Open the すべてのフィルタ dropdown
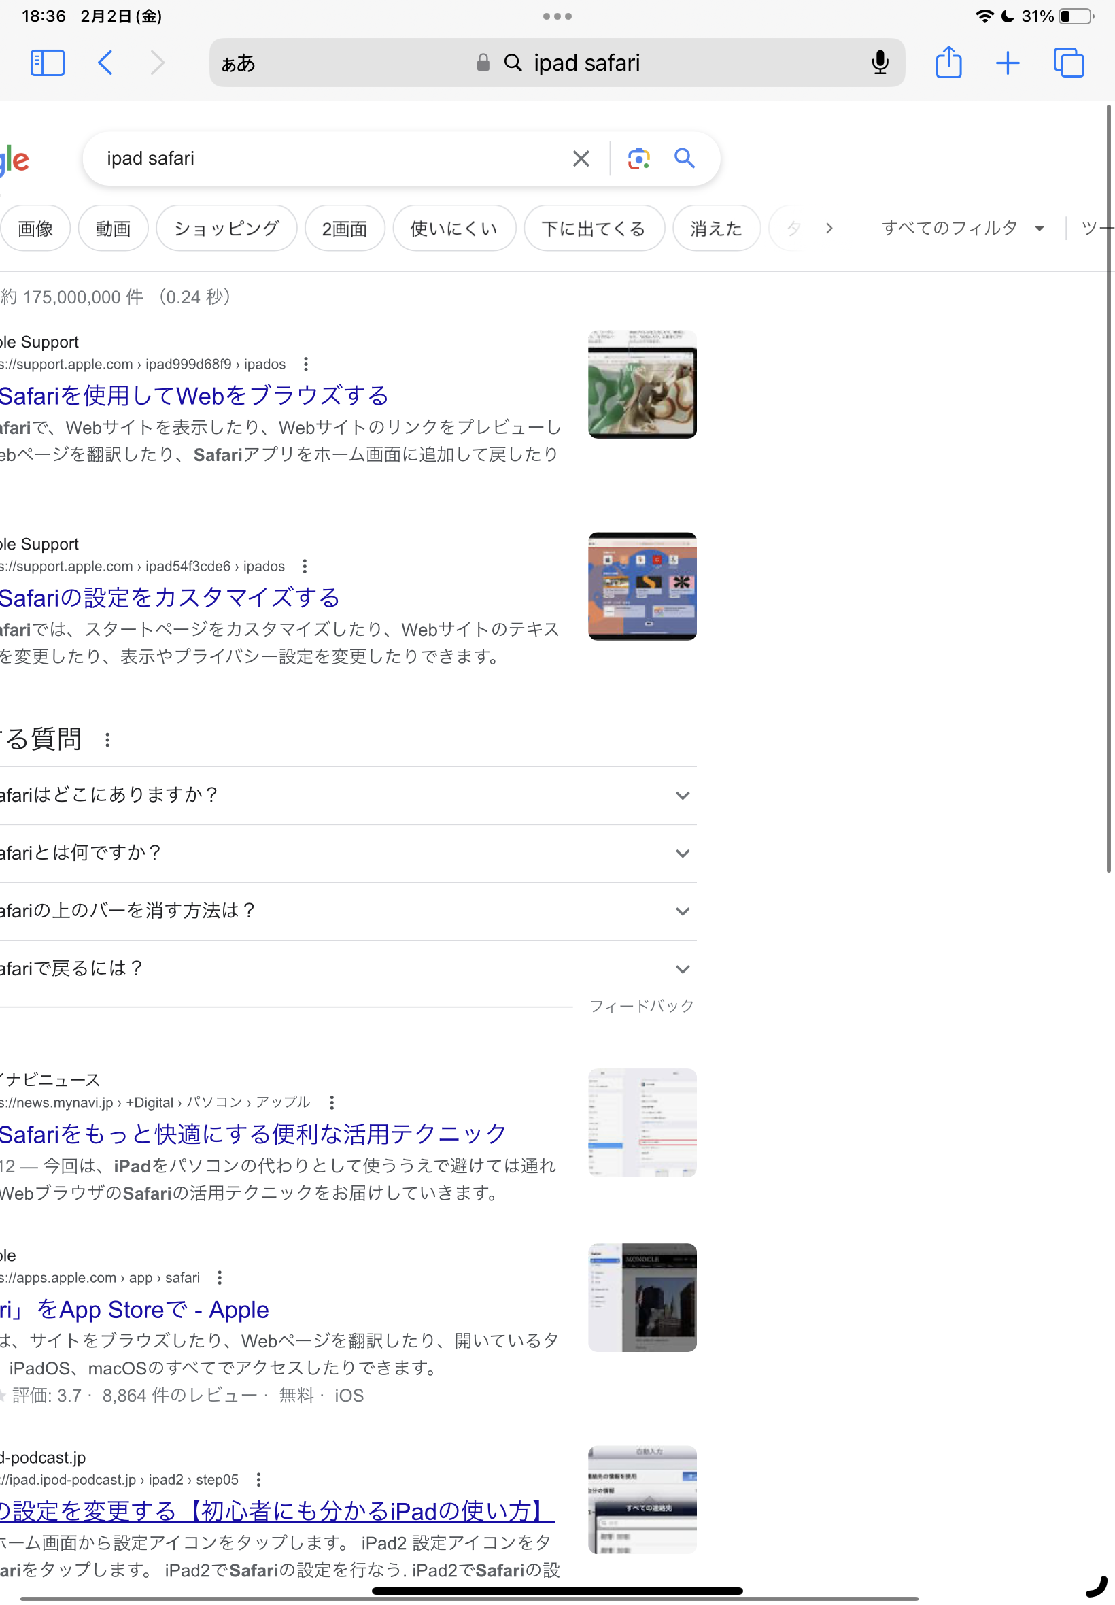1115x1605 pixels. coord(963,228)
